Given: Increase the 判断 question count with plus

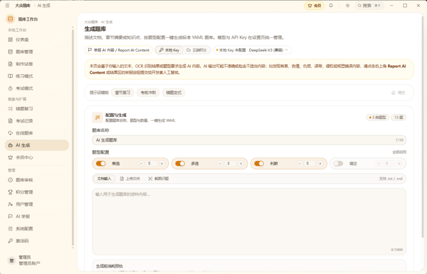Looking at the screenshot, I should point(320,163).
